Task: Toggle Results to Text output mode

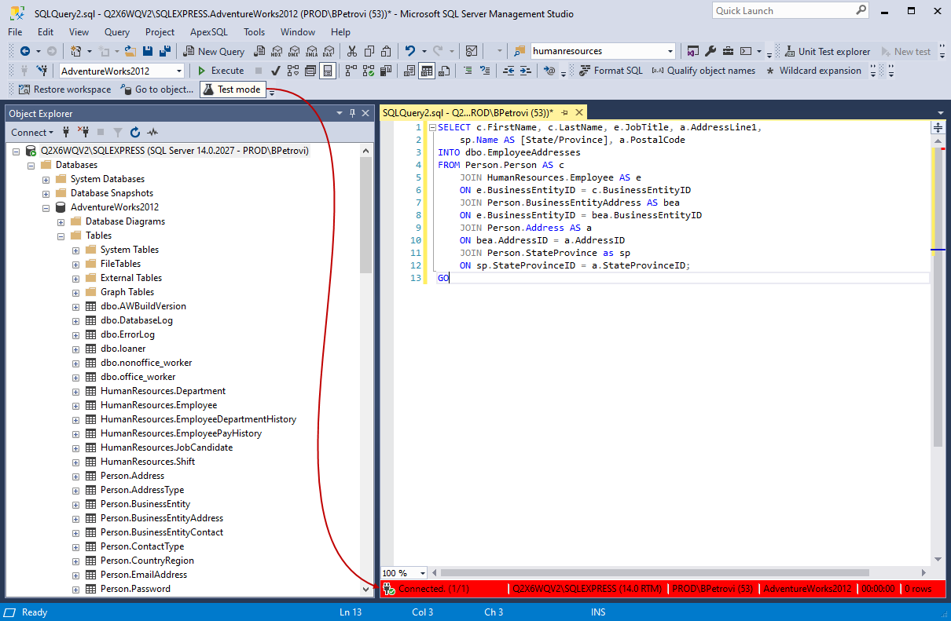Action: pos(409,71)
